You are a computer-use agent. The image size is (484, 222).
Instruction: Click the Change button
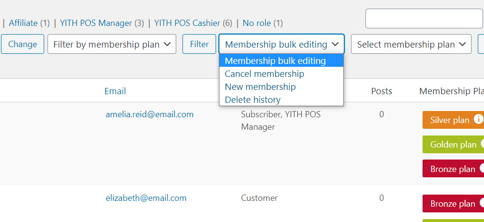point(23,44)
